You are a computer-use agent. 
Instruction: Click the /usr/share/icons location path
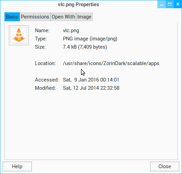click(111, 63)
